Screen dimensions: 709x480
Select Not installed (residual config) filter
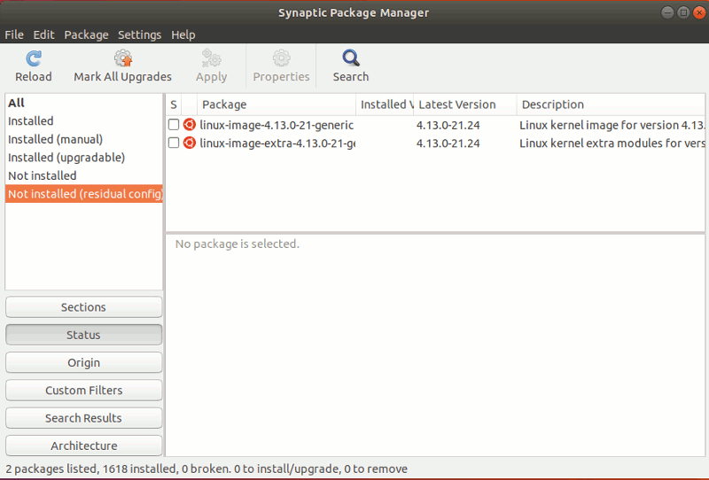pos(83,193)
